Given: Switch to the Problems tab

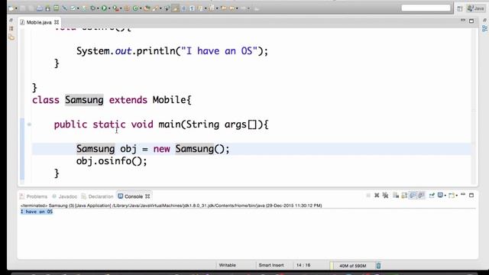Looking at the screenshot, I should coord(34,196).
